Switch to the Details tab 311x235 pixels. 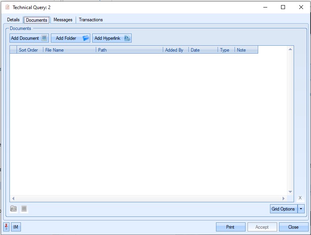point(13,20)
